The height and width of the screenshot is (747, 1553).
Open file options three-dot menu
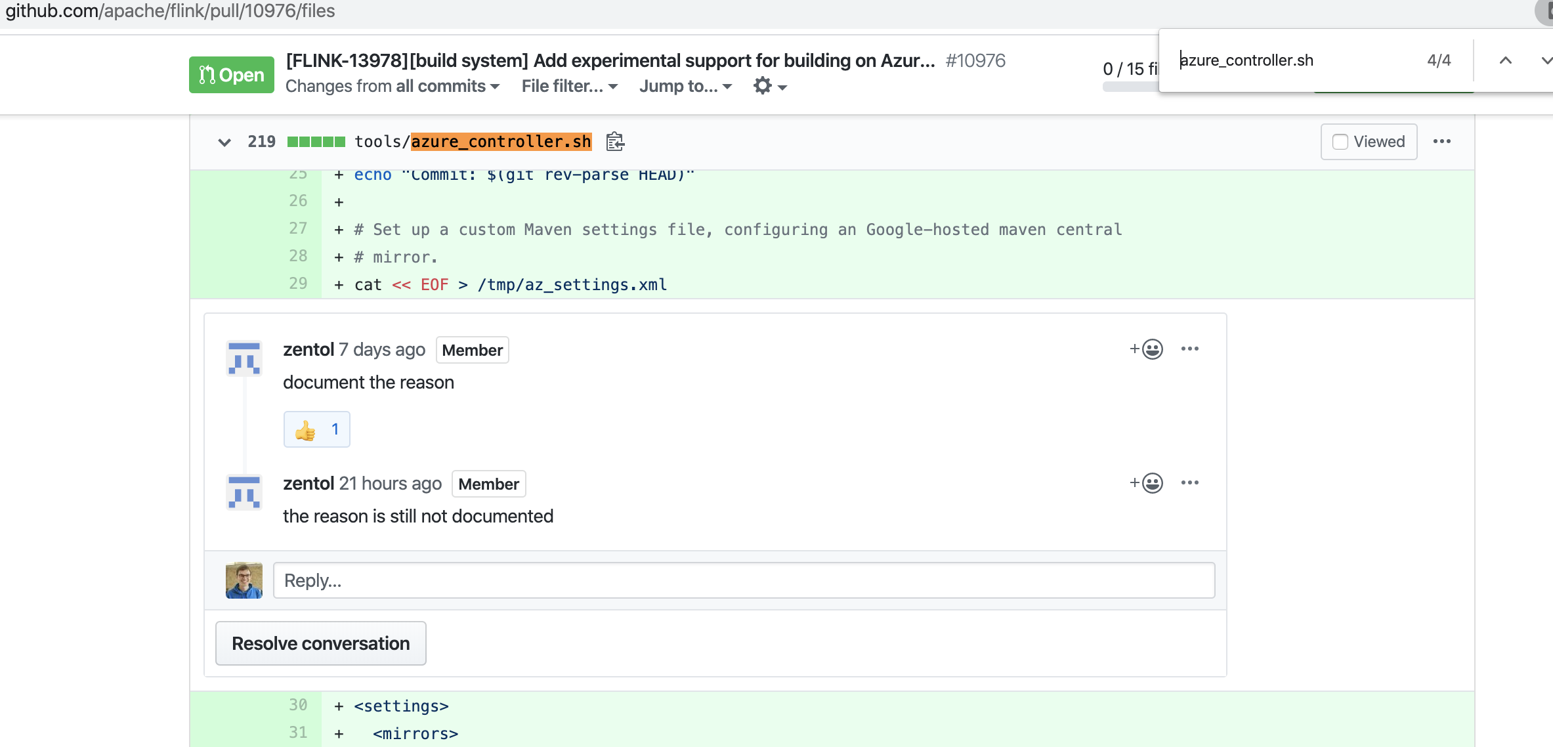coord(1441,142)
